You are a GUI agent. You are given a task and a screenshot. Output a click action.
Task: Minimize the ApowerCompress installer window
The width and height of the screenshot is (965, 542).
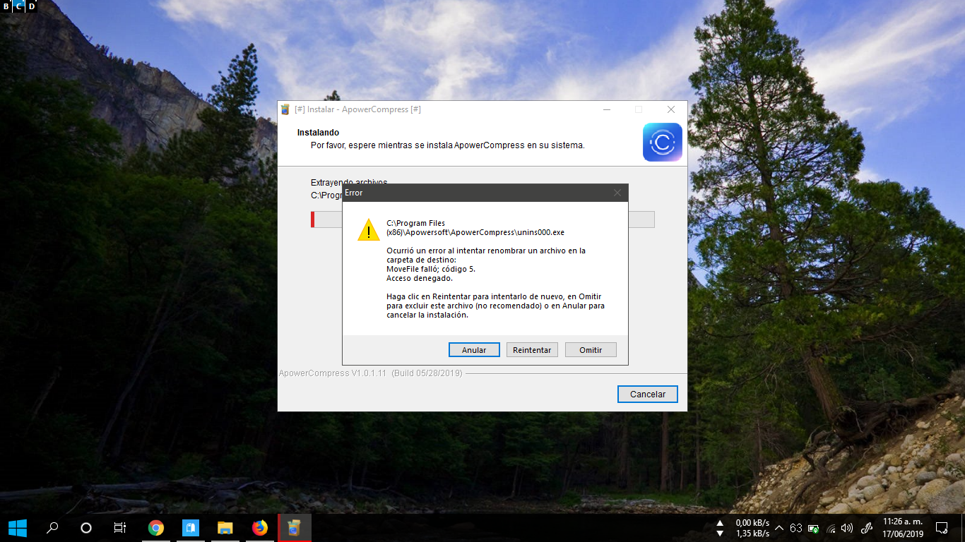point(607,109)
